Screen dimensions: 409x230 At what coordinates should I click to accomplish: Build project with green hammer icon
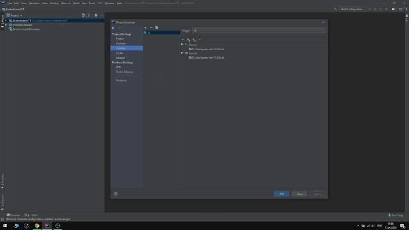point(336,9)
